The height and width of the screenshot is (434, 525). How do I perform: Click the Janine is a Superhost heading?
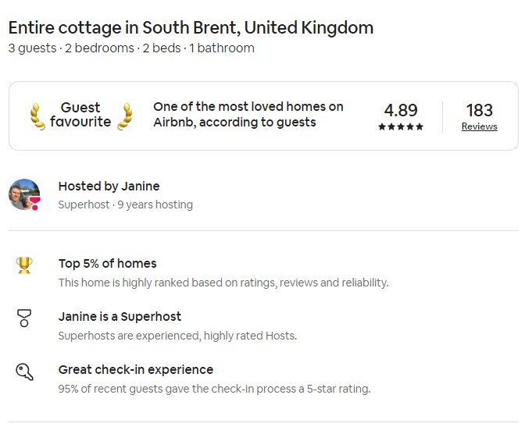[x=120, y=316]
